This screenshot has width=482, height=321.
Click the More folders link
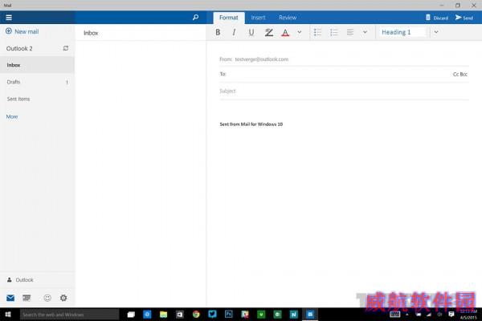[12, 116]
